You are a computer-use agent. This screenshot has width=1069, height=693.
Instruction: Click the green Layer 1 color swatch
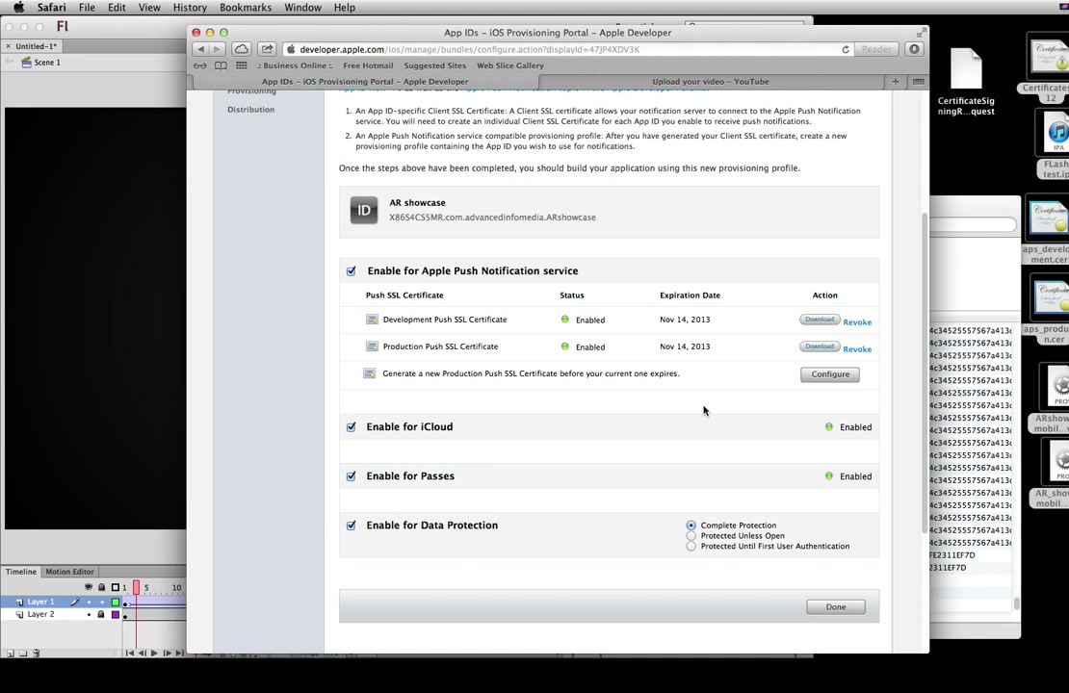coord(116,602)
